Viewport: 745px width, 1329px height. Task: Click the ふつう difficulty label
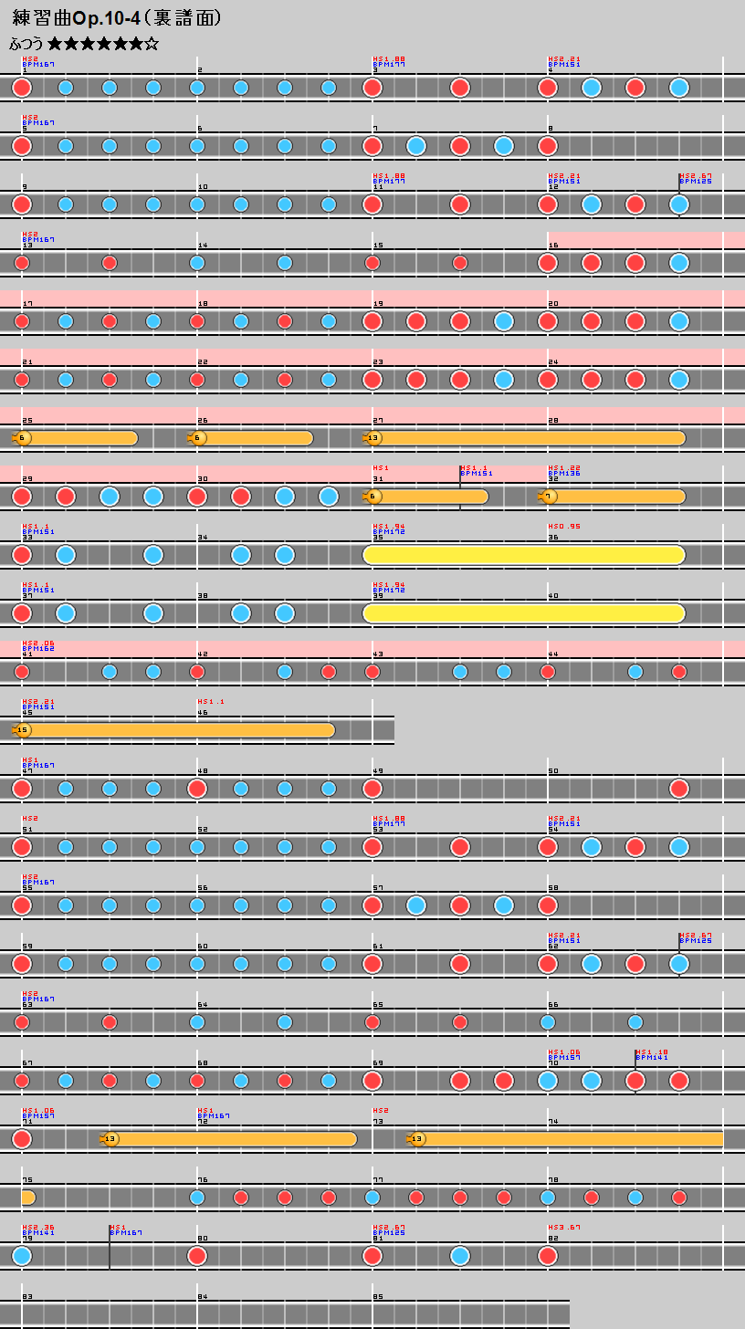pos(26,44)
